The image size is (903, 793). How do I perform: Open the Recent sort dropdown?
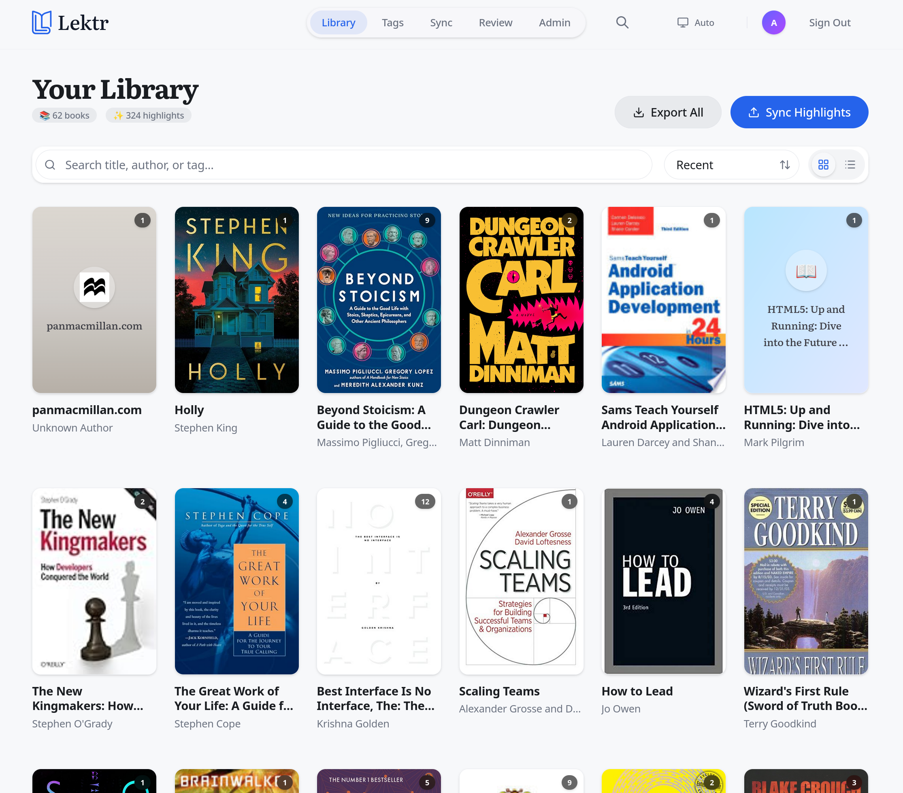724,165
